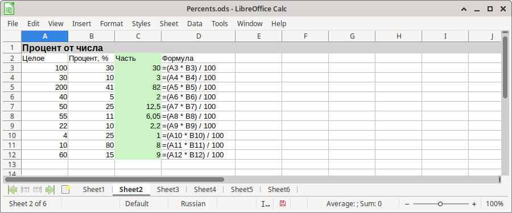512x213 pixels.
Task: Click the 'Процент от числа' title cell
Action: (x=63, y=48)
